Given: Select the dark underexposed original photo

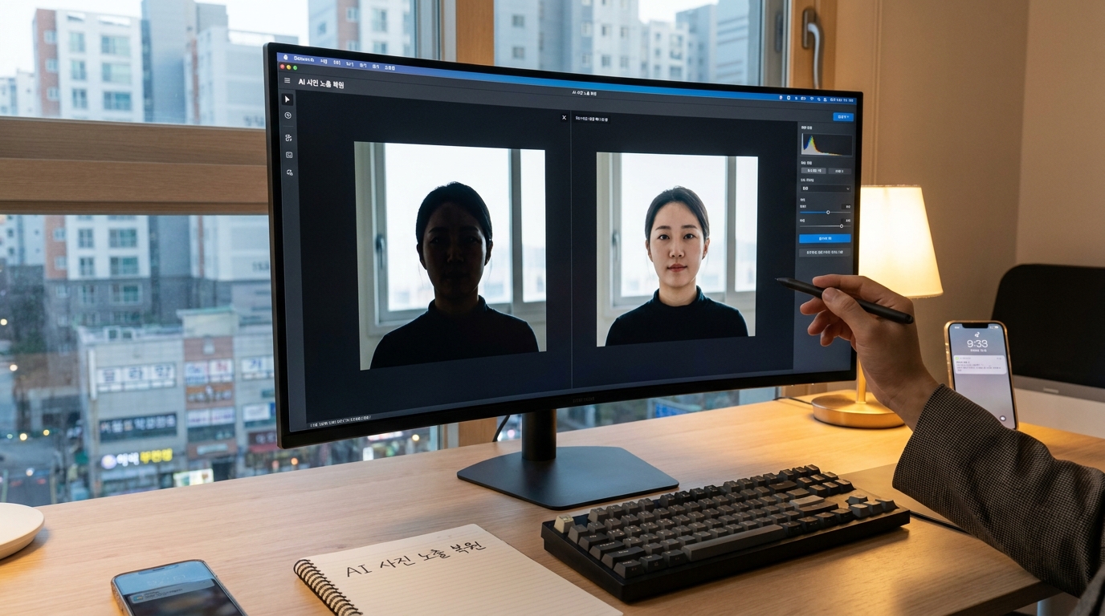Looking at the screenshot, I should (451, 256).
